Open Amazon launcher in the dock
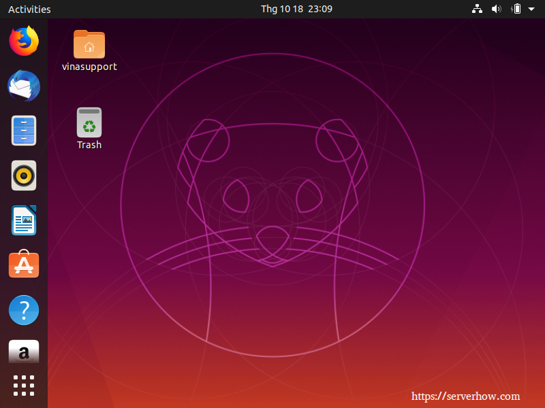Image resolution: width=545 pixels, height=408 pixels. click(x=24, y=352)
